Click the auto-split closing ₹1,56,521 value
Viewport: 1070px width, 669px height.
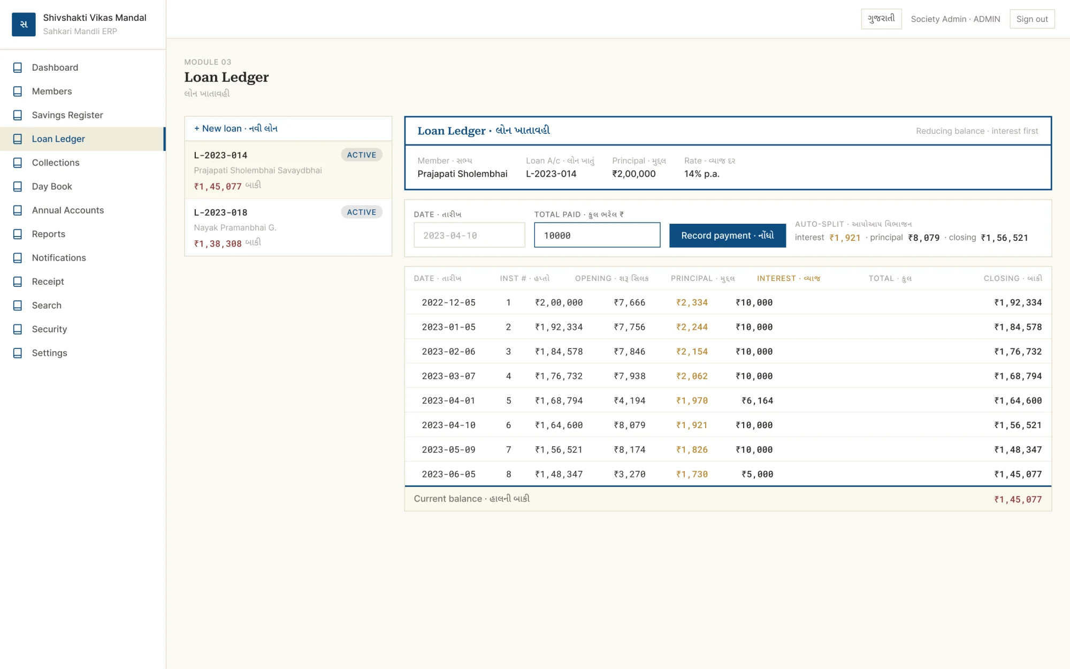click(x=1005, y=238)
